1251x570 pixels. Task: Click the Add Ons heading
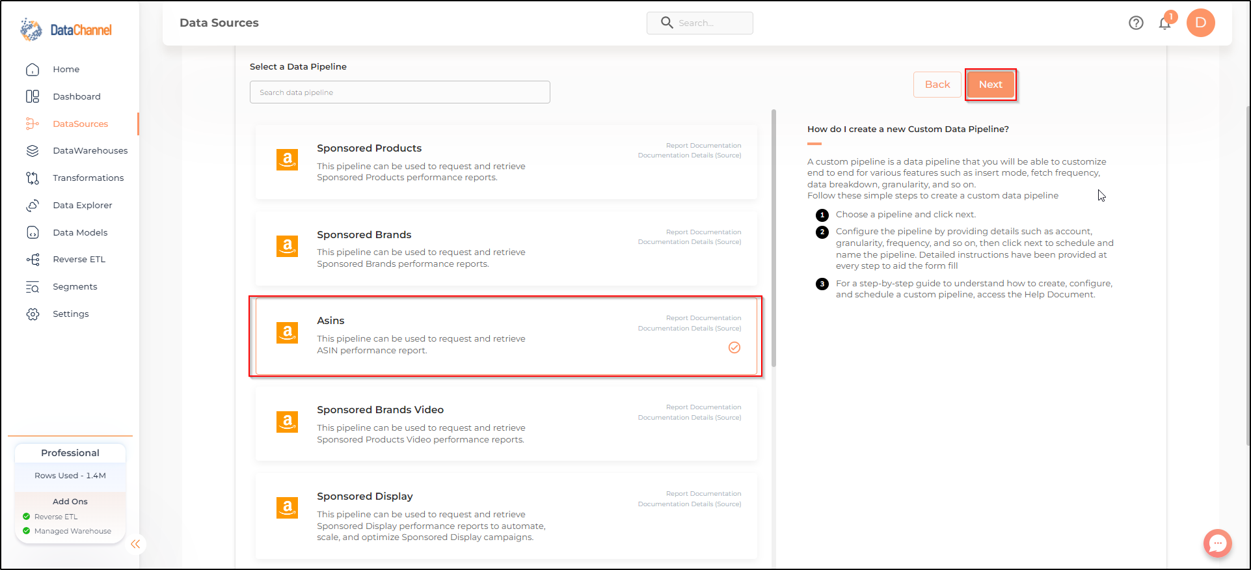[x=70, y=502]
